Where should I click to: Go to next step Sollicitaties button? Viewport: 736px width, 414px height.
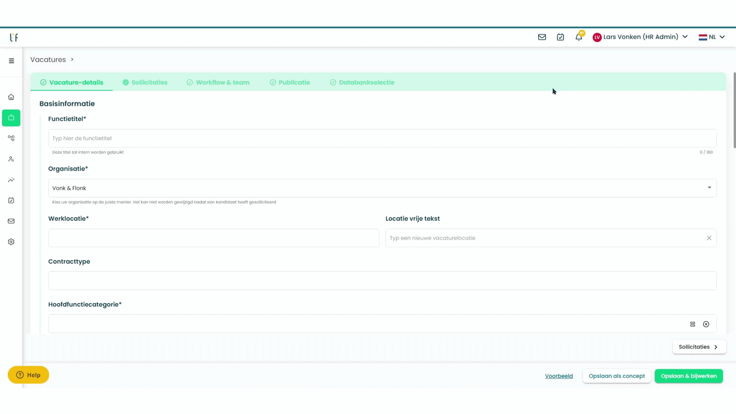click(699, 347)
